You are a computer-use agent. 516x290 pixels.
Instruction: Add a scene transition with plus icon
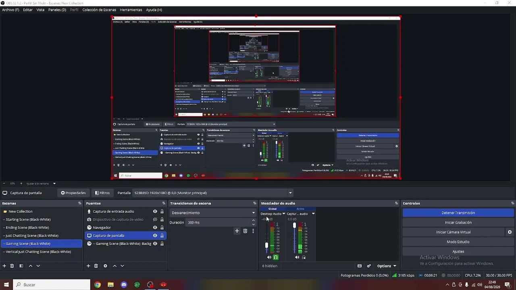[237, 231]
